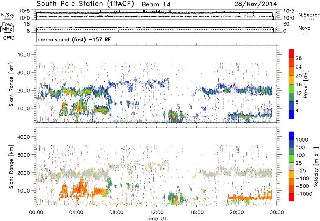The height and width of the screenshot is (221, 320).
Task: Pick the light green segment of Power color bar
Action: [292, 89]
